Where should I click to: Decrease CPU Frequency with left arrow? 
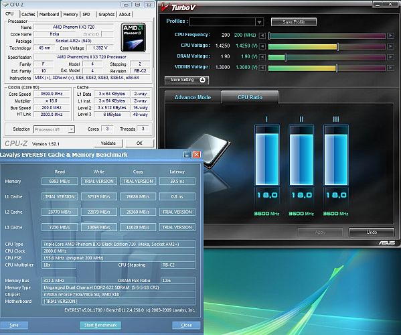coord(262,36)
